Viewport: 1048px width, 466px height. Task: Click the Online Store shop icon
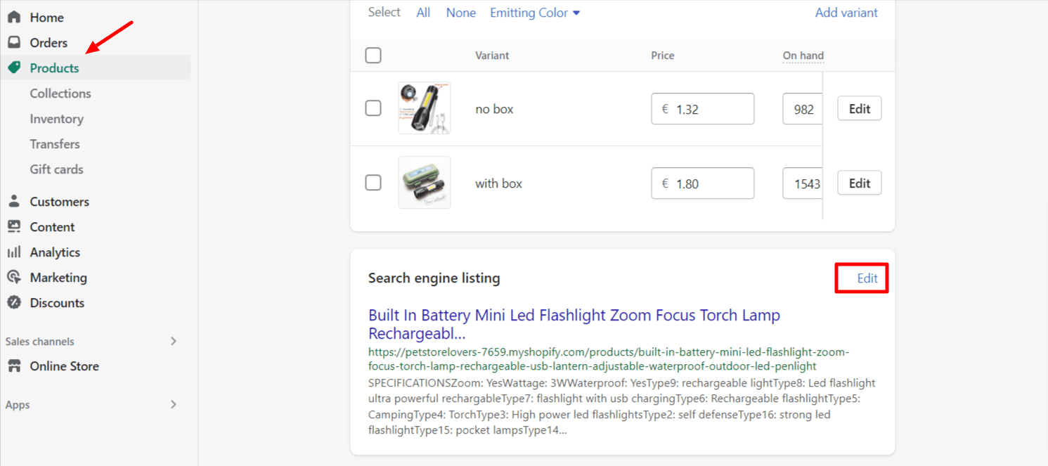(14, 365)
